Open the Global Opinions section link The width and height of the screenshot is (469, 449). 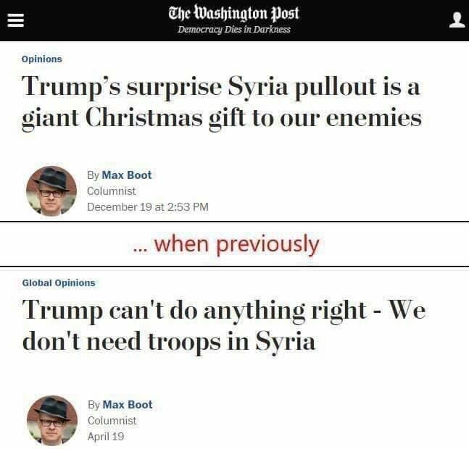click(x=59, y=283)
